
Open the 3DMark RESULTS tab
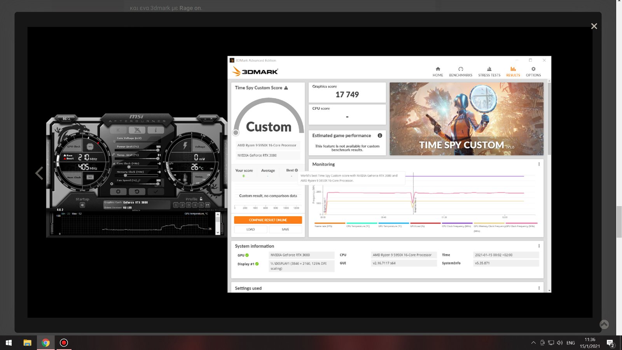point(513,72)
